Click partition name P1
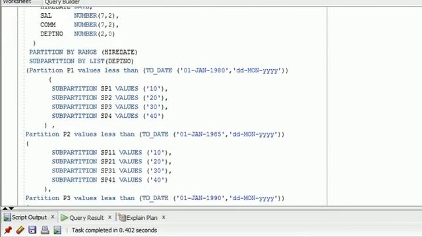422x237 pixels. point(71,70)
